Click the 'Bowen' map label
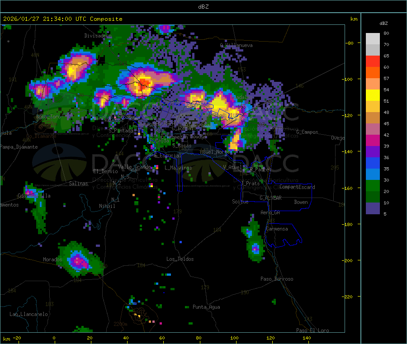 coord(301,202)
